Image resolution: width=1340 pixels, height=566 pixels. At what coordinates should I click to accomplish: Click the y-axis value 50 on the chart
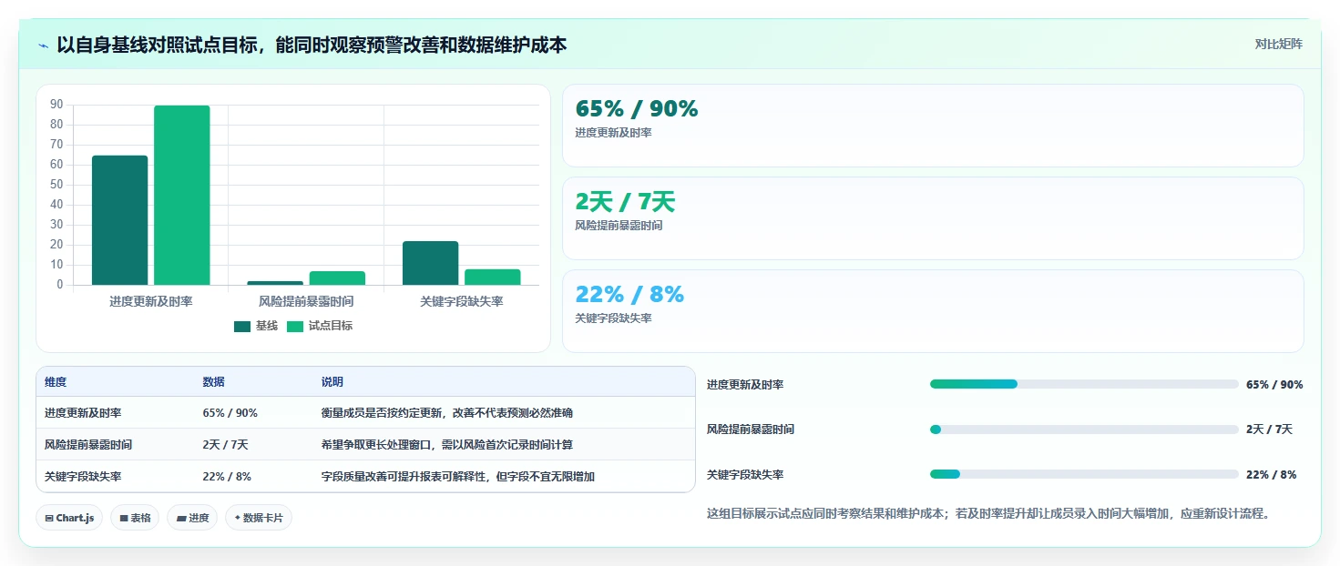point(56,185)
